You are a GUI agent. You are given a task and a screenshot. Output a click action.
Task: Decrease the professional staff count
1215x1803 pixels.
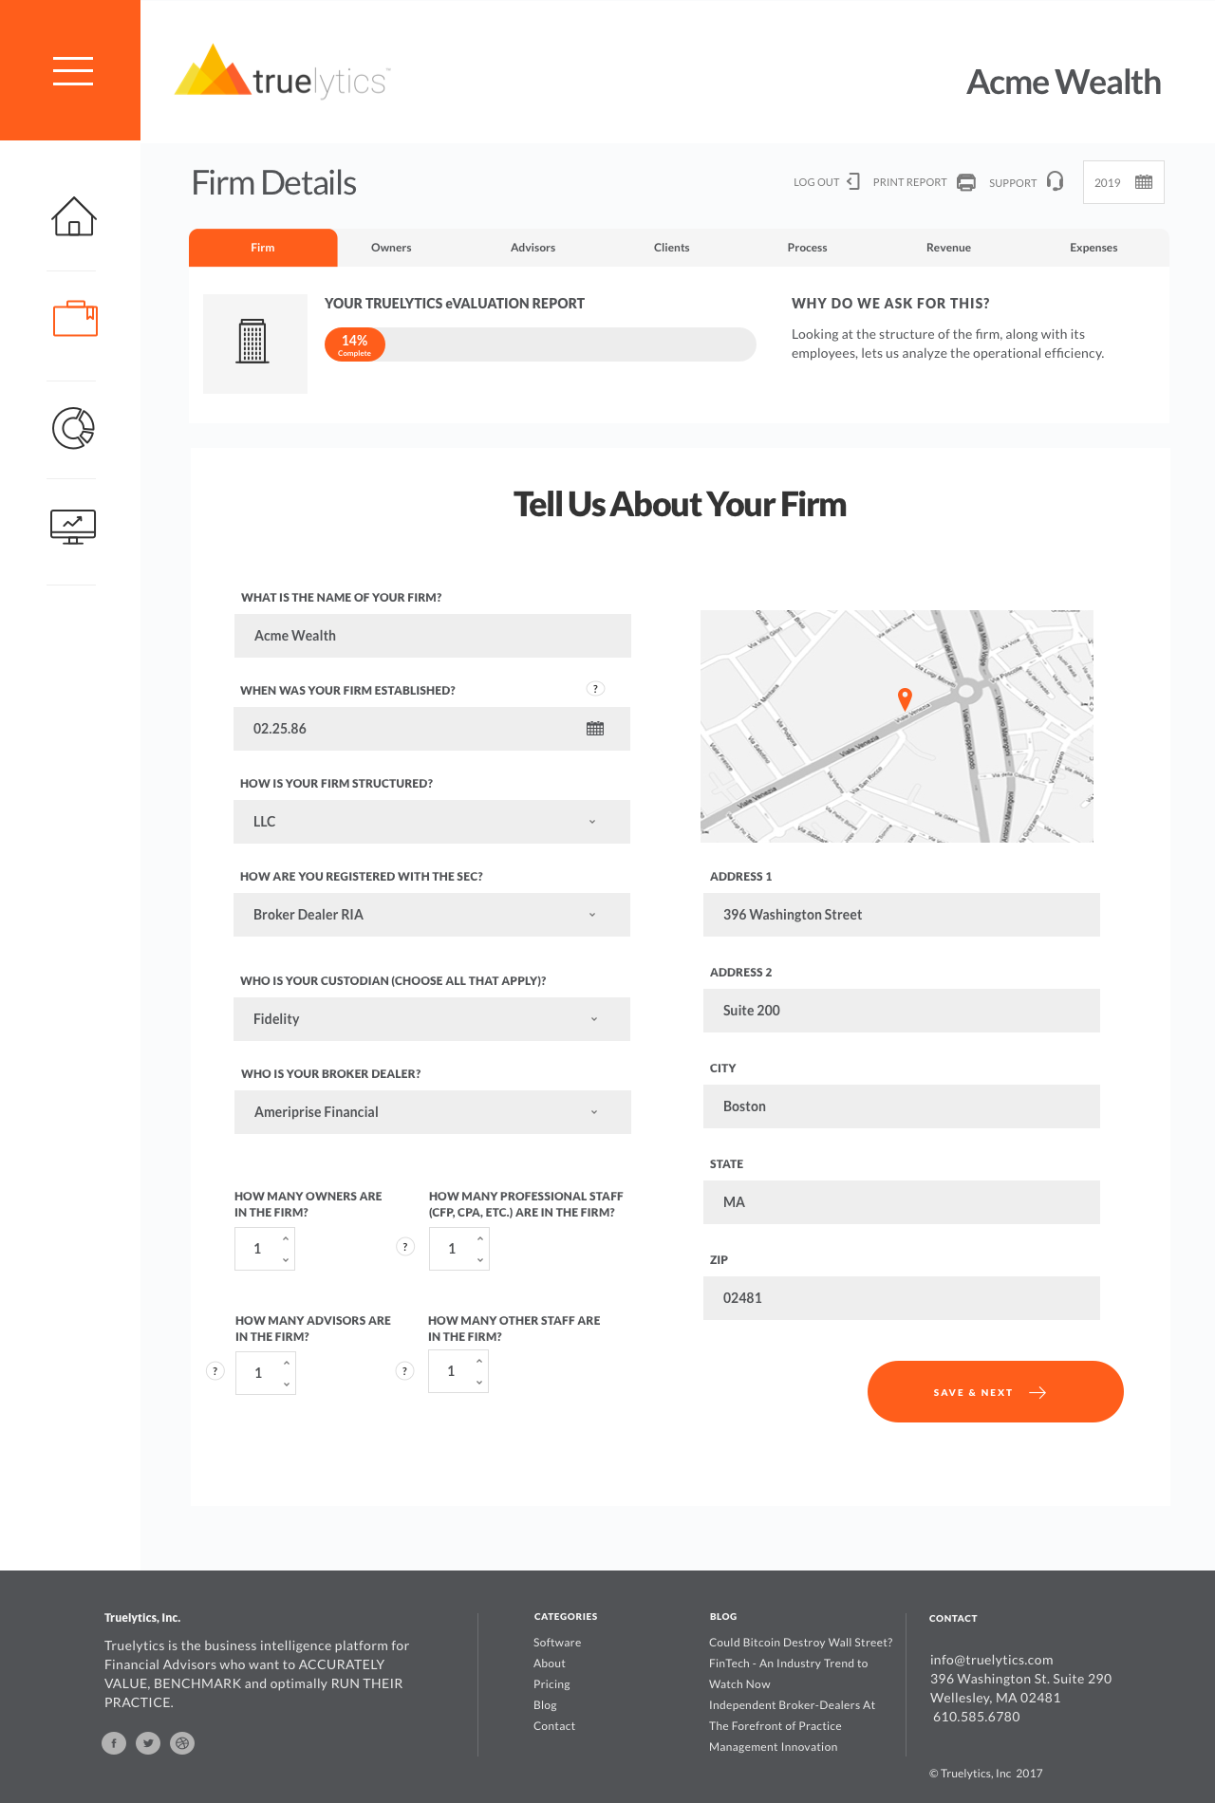click(x=480, y=1260)
